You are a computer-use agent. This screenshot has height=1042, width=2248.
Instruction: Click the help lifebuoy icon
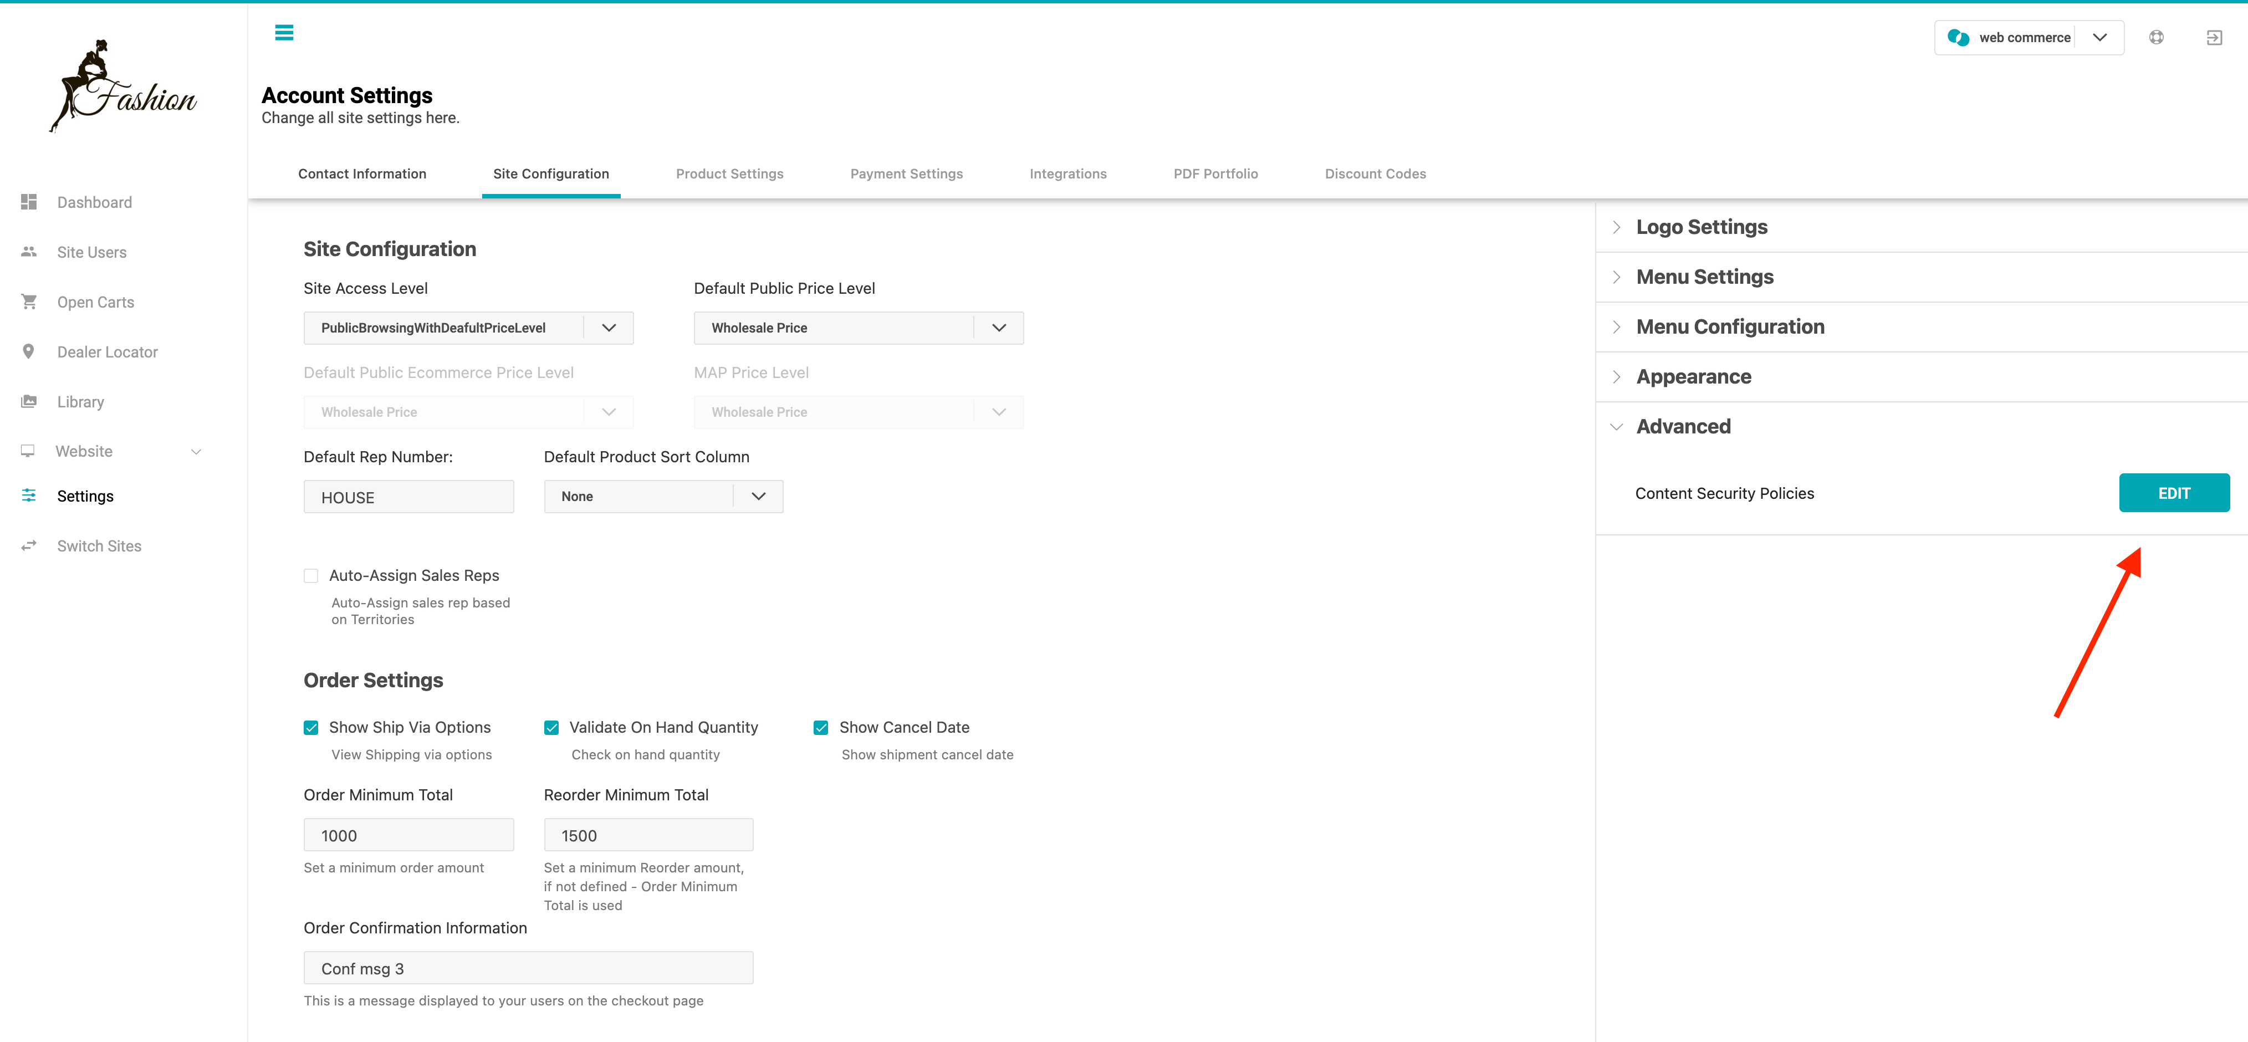click(2157, 38)
